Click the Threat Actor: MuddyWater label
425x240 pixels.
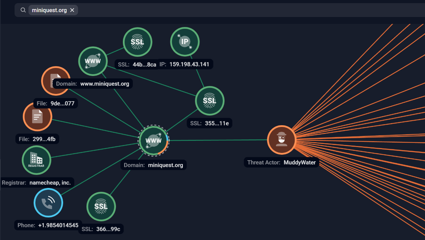pos(281,162)
